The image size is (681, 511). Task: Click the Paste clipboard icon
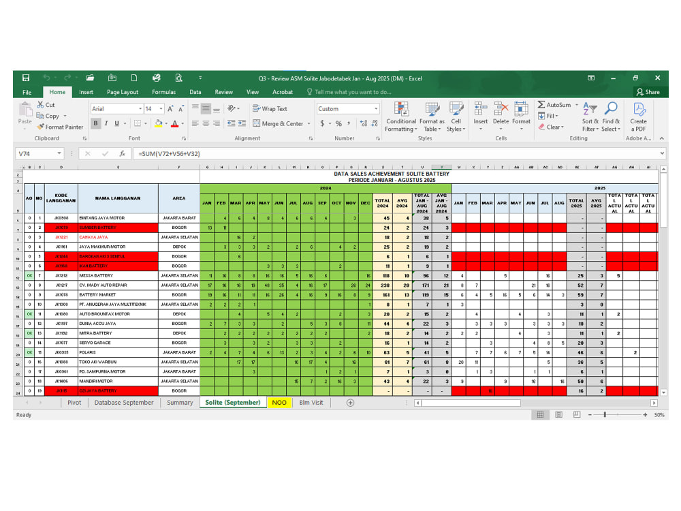25,110
